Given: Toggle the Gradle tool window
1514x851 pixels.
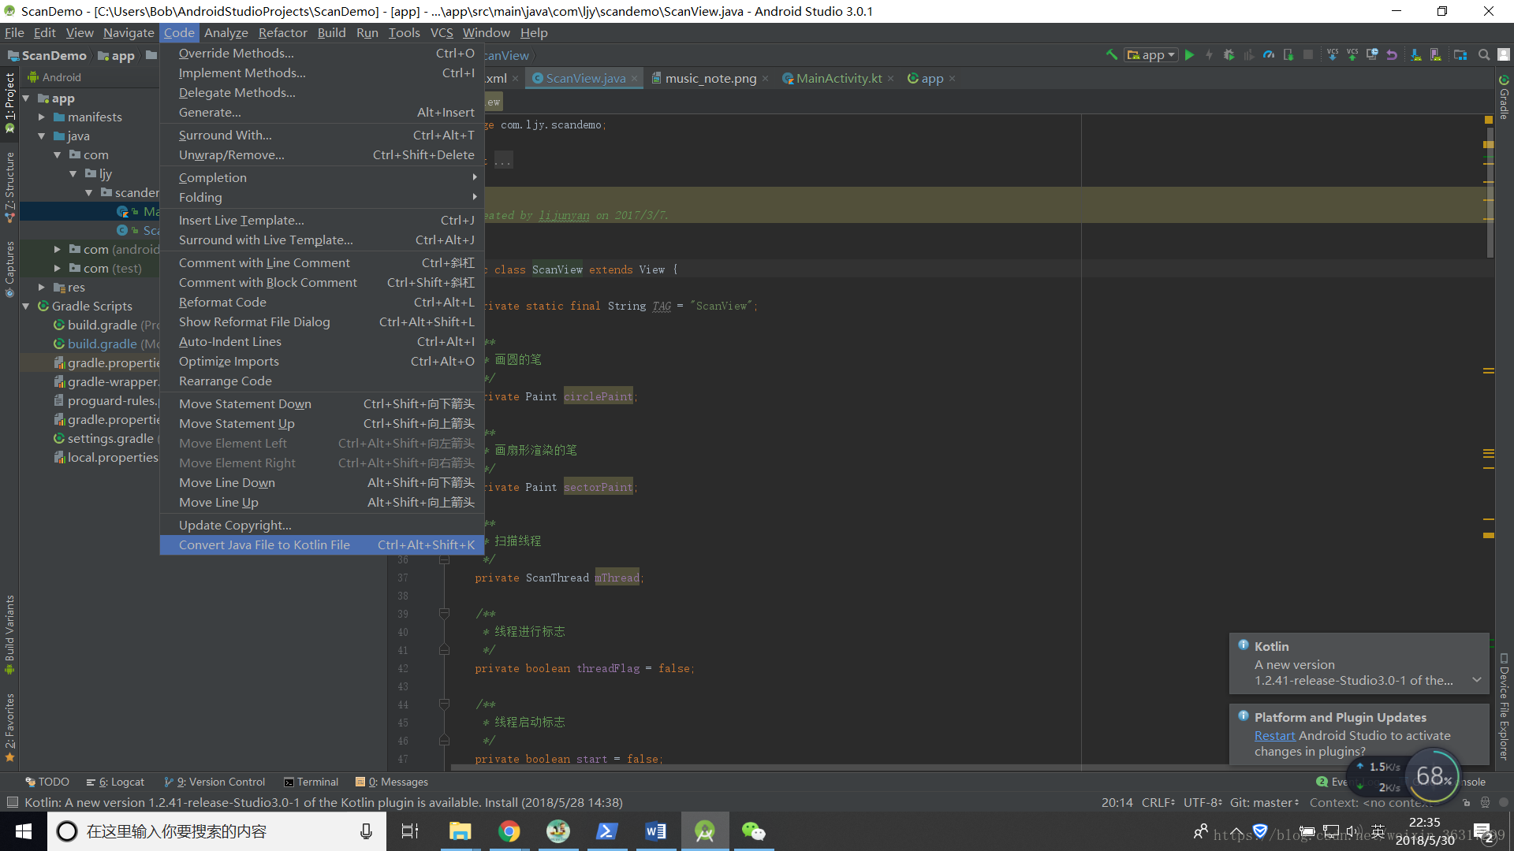Looking at the screenshot, I should tap(1504, 97).
